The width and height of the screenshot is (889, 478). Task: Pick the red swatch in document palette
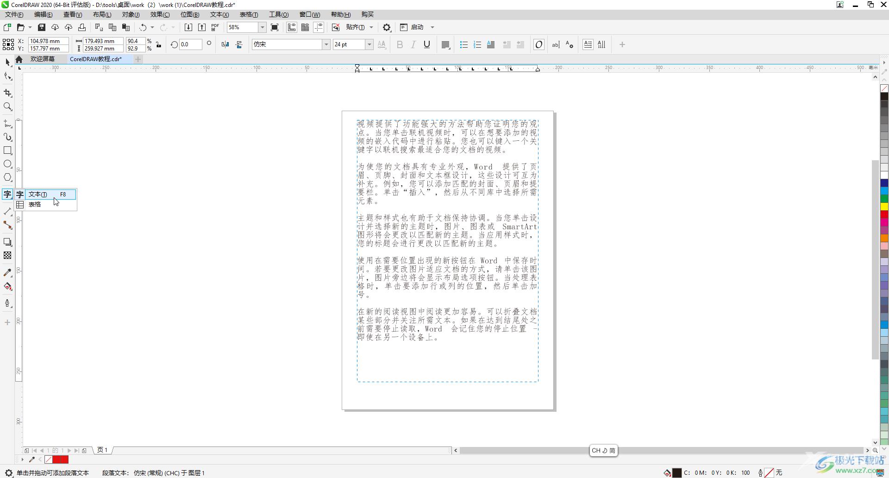(x=60, y=459)
